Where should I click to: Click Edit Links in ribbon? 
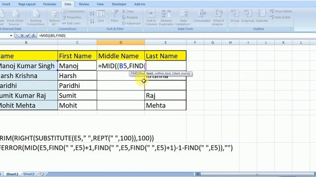point(71,24)
